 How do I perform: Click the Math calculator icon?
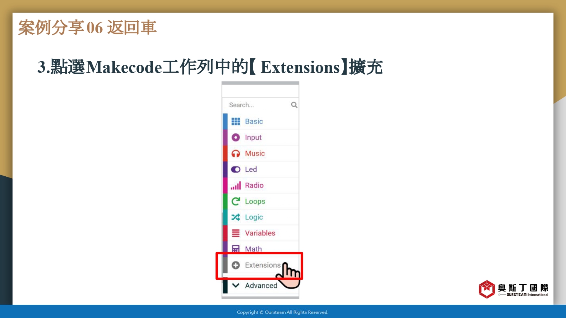236,249
